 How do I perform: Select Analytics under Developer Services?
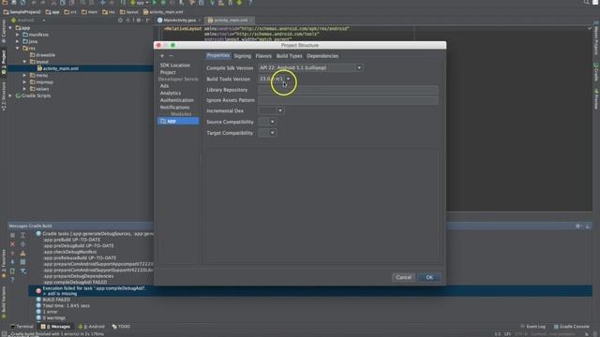(171, 93)
